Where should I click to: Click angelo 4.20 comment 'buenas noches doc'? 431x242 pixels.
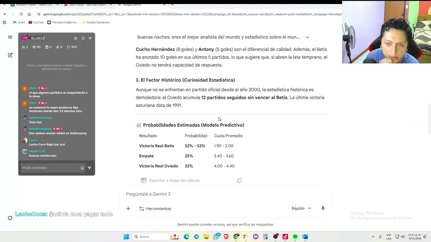tap(43, 156)
